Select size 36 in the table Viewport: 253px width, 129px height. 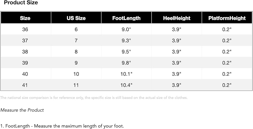[x=25, y=29]
